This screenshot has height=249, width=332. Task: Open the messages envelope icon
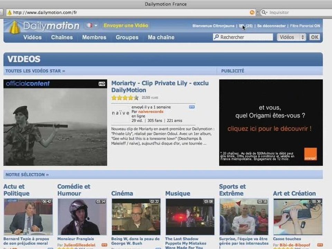241,26
